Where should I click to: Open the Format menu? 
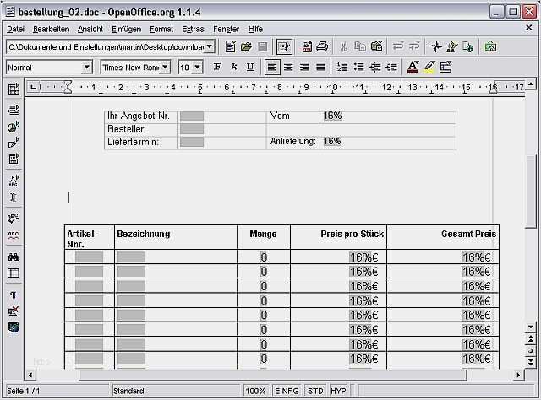(161, 29)
